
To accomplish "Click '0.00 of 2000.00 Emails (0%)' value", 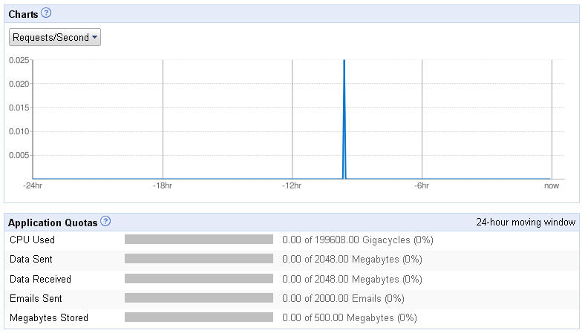I will point(343,298).
